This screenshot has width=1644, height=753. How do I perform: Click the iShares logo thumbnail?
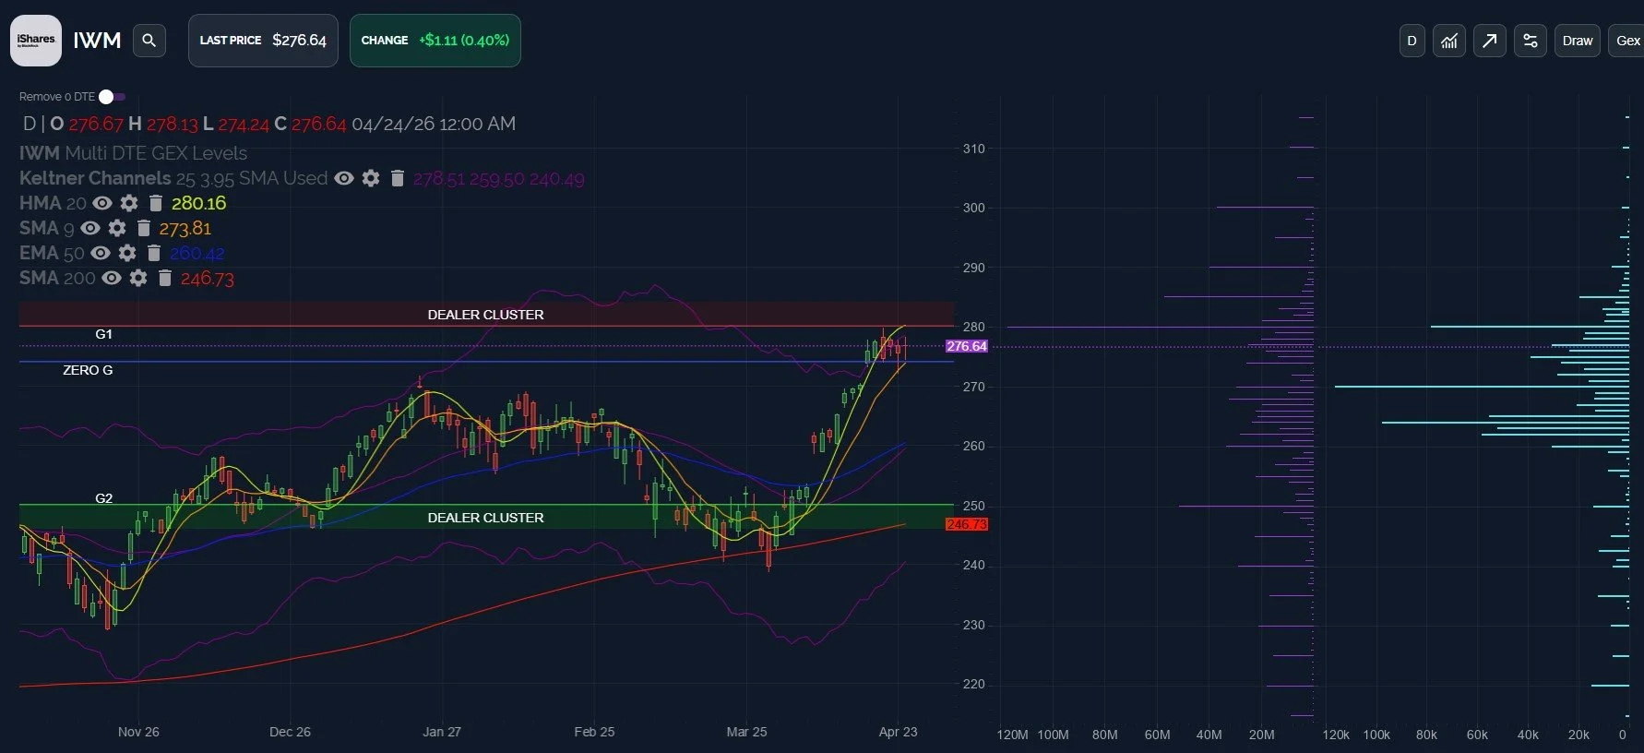tap(36, 41)
